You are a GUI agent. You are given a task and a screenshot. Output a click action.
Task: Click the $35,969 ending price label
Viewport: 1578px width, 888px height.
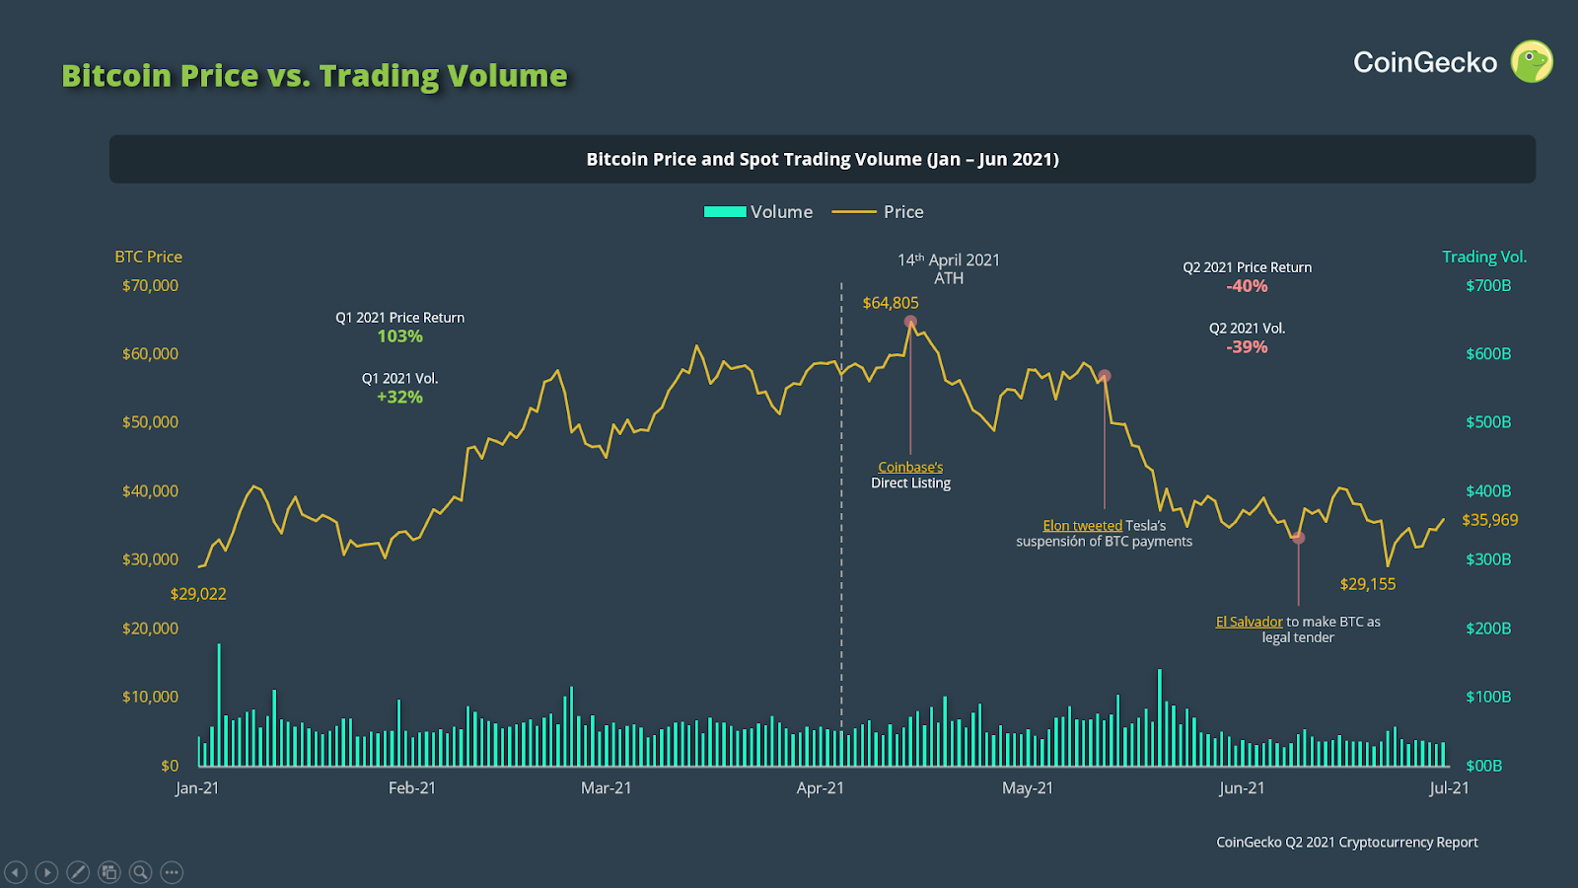pos(1489,520)
